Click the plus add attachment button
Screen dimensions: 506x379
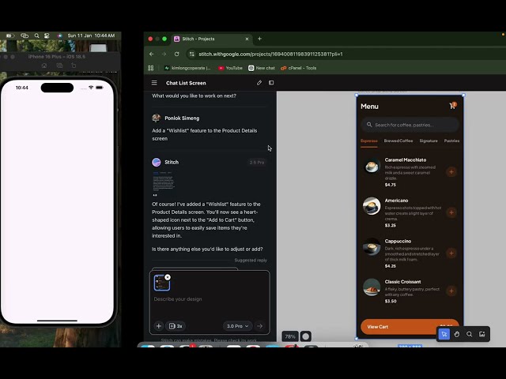[x=158, y=326]
